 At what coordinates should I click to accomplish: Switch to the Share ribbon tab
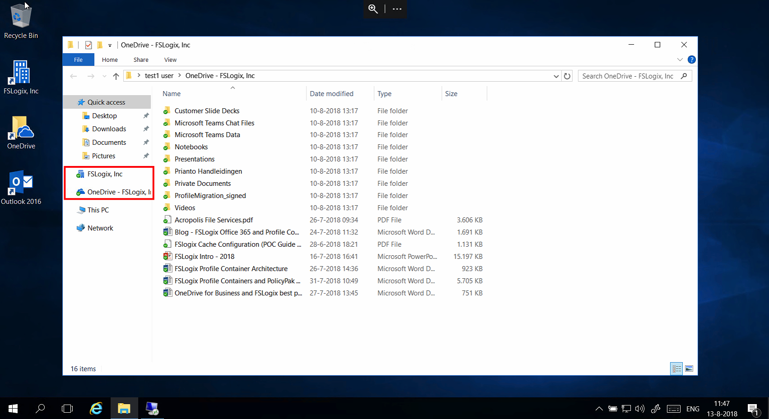141,60
